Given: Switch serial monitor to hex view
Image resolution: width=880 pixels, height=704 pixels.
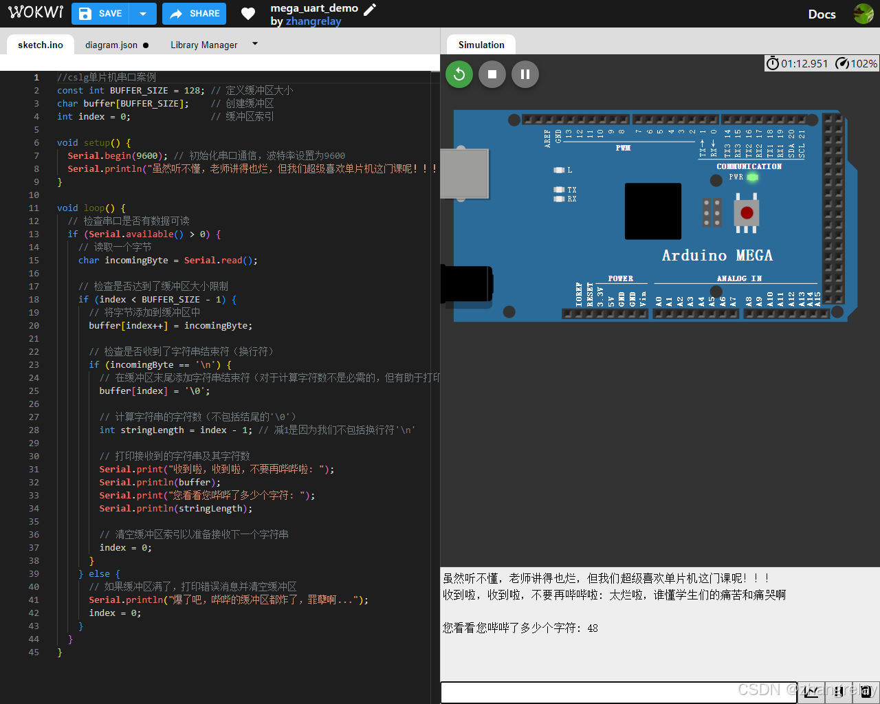Looking at the screenshot, I should 839,692.
